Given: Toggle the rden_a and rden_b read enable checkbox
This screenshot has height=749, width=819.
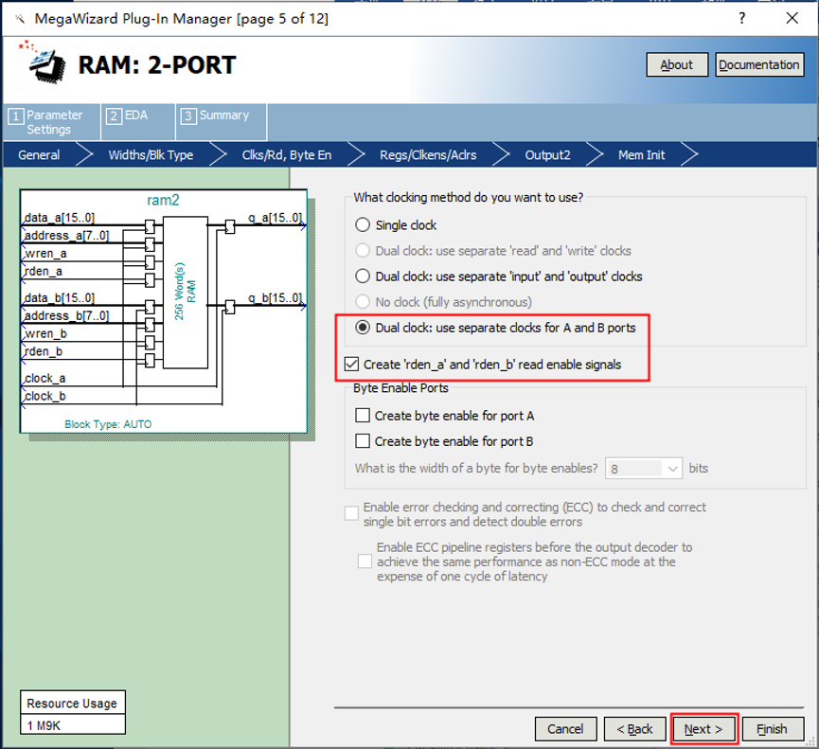Looking at the screenshot, I should point(352,365).
